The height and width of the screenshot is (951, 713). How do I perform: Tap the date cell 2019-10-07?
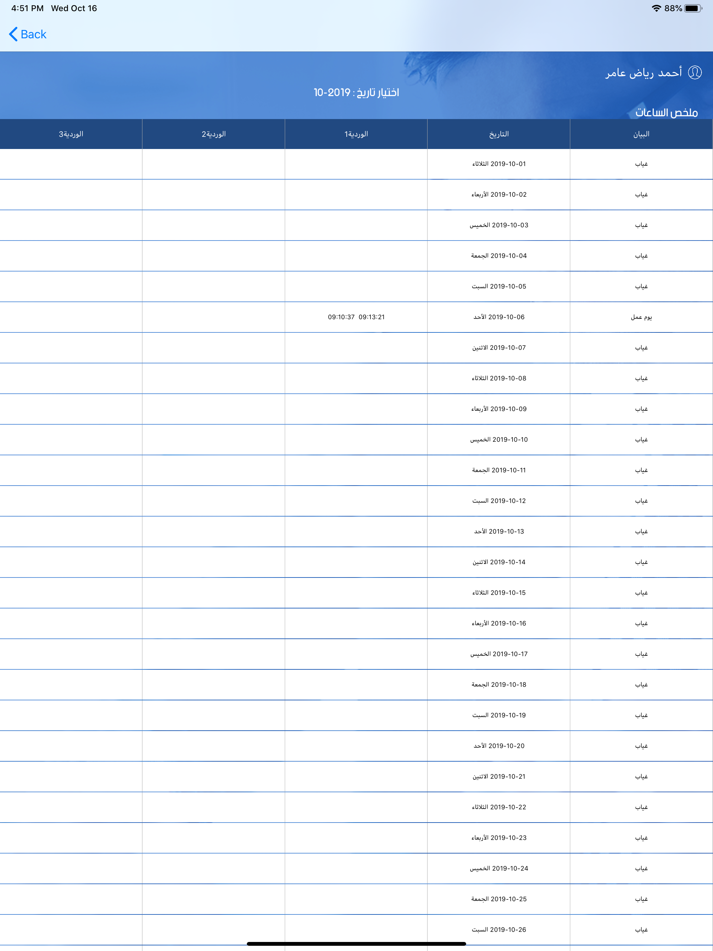499,347
